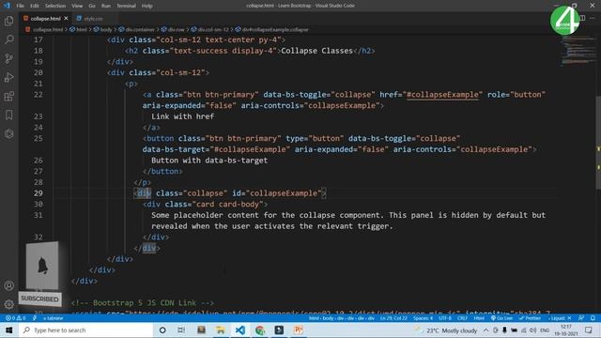The height and width of the screenshot is (338, 601).
Task: Click line number 29 in the gutter
Action: pos(38,193)
